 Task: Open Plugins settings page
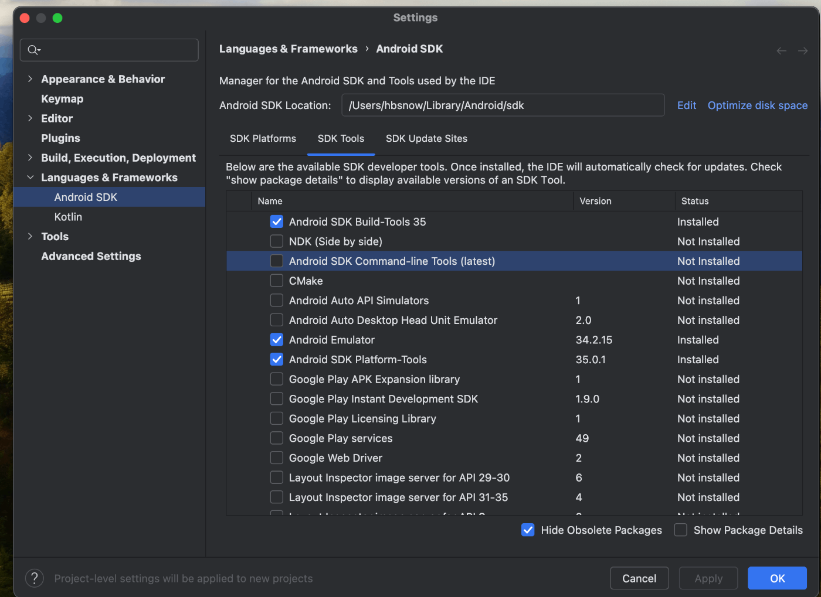60,138
